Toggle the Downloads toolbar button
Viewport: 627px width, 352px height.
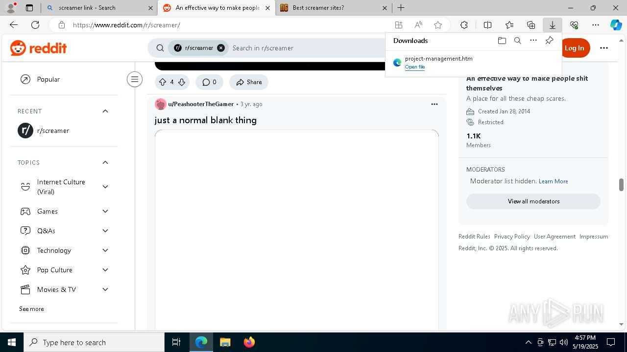(x=552, y=25)
